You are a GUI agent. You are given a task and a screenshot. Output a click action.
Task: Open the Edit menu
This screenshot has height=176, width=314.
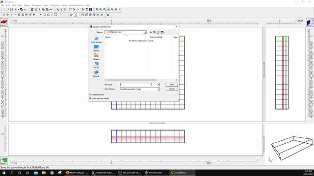(8, 5)
